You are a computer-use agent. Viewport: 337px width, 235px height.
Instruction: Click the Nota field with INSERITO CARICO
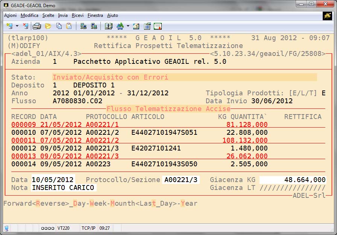click(64, 188)
